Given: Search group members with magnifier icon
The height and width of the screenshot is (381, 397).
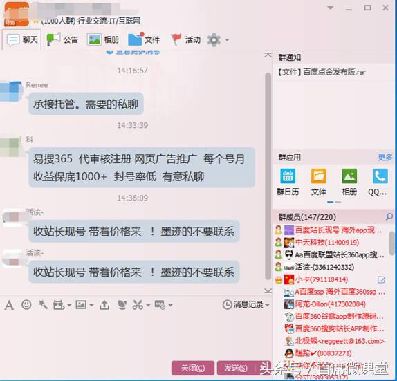Looking at the screenshot, I should pyautogui.click(x=389, y=216).
